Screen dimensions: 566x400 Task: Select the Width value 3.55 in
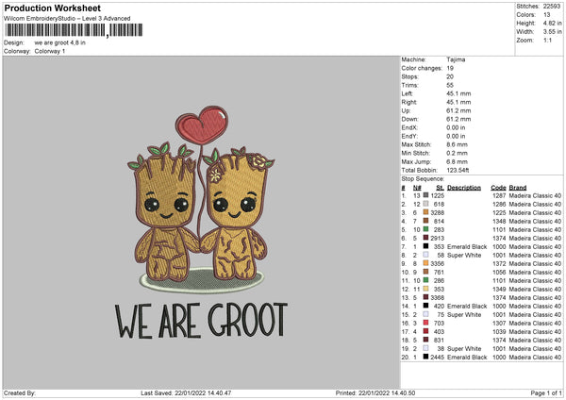pos(552,32)
